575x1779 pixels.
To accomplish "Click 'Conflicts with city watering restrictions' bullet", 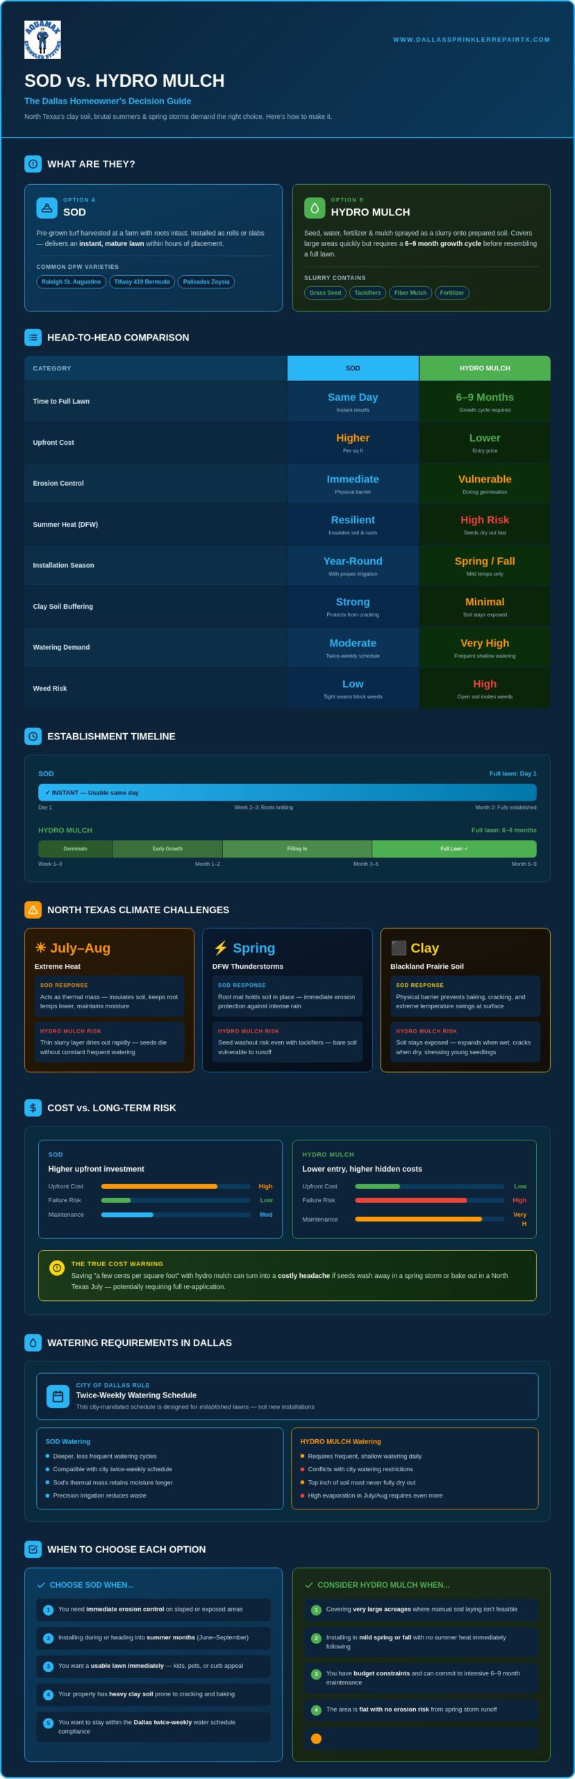I will [356, 1469].
